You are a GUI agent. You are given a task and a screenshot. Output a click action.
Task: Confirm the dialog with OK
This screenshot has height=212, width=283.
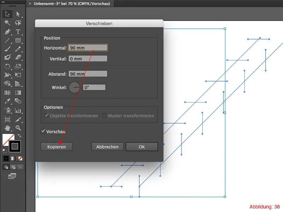pyautogui.click(x=142, y=147)
